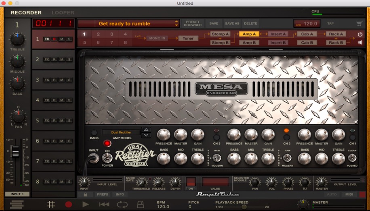Viewport: 370px width, 211px height.
Task: Click the noise gate Depth knob
Action: coord(175,182)
